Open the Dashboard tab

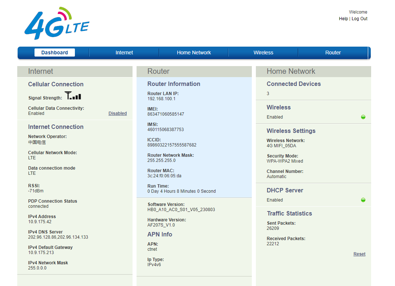tap(55, 53)
